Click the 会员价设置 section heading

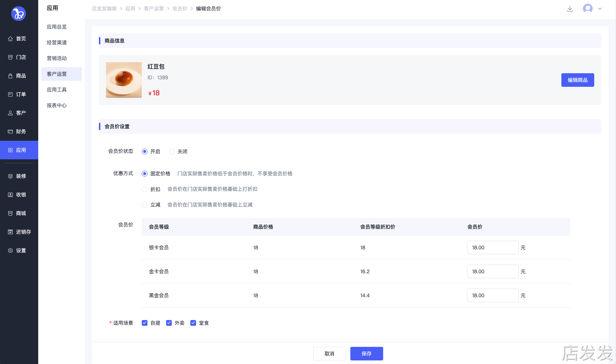117,126
